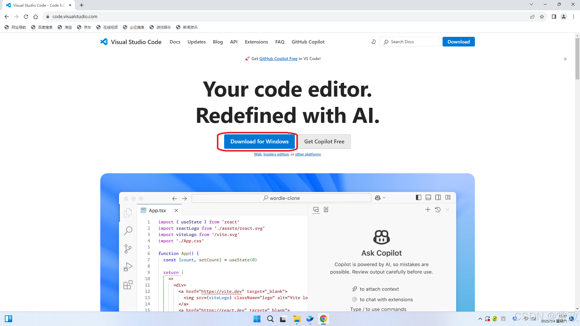Viewport: 580px width, 326px height.
Task: Open the Web link below download button
Action: point(258,154)
